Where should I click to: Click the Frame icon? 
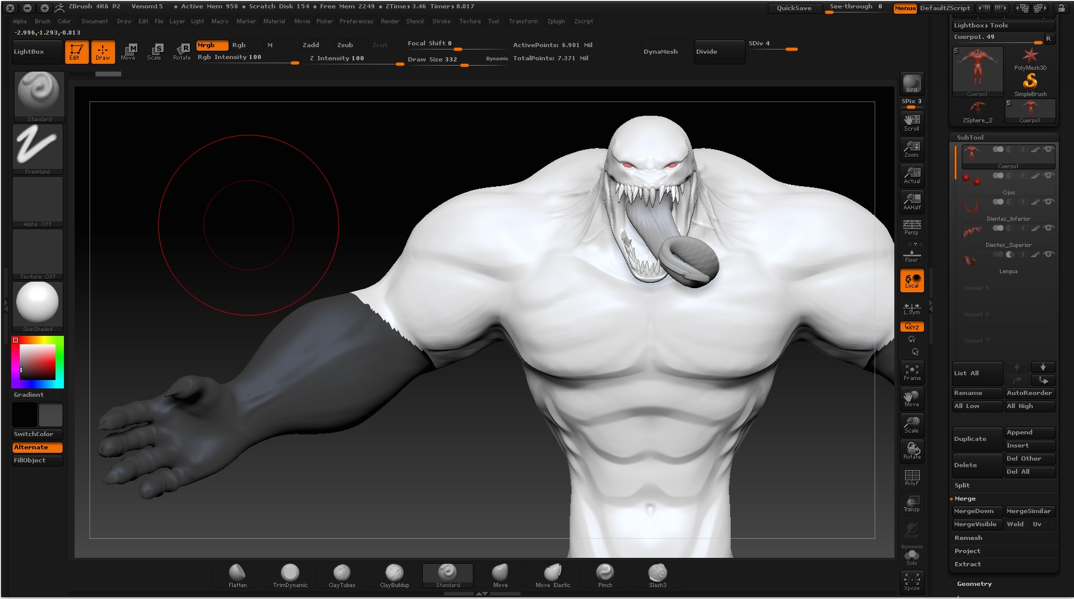pos(912,372)
